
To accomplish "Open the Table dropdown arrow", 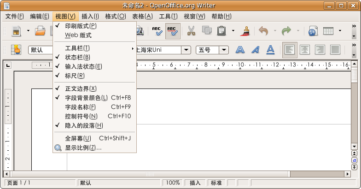I will tap(340, 30).
